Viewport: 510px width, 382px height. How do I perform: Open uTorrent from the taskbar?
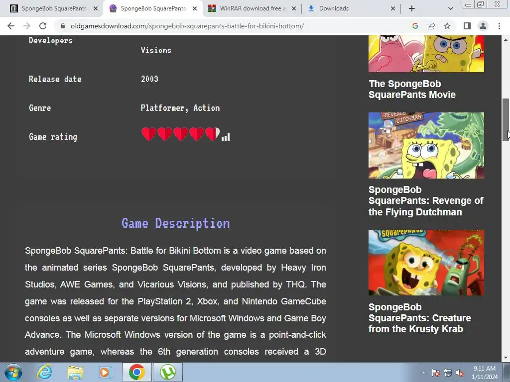click(168, 372)
